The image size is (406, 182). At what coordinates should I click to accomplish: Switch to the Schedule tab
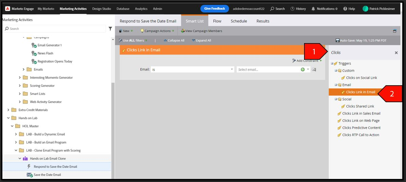[x=239, y=21]
